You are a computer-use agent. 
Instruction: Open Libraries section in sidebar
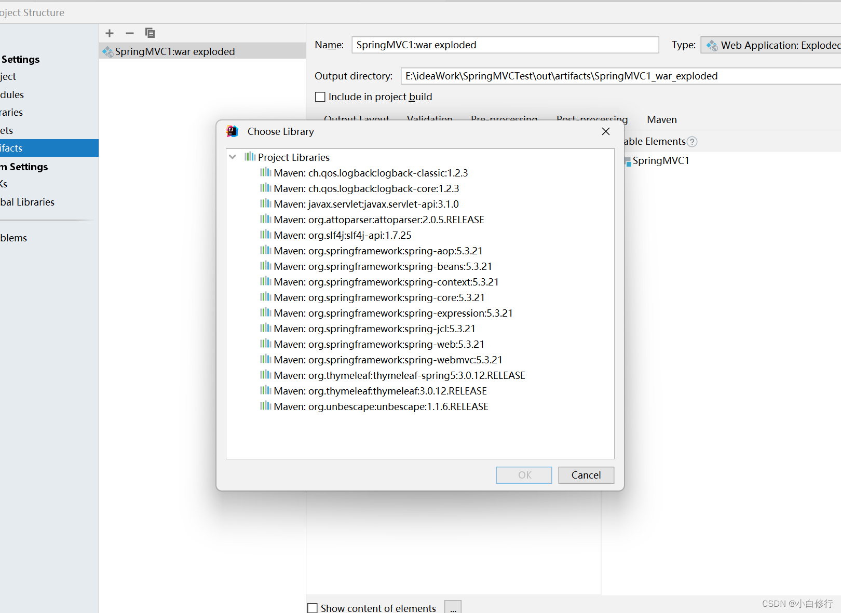point(11,112)
